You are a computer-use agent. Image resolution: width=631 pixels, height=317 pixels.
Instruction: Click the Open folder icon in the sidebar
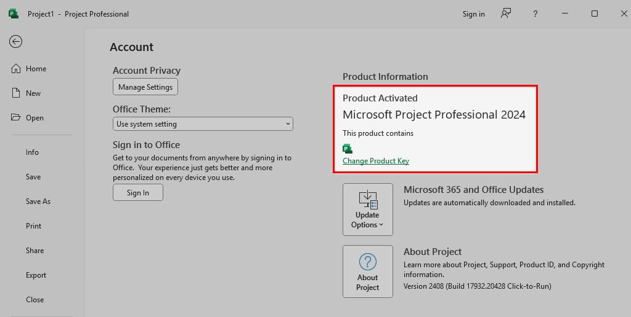(x=15, y=117)
